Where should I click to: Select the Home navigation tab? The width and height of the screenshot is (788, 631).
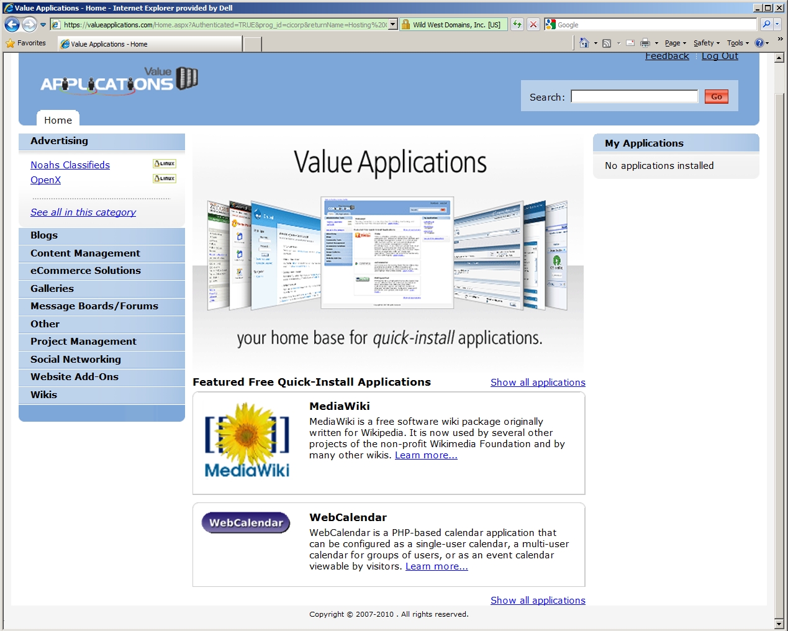(58, 120)
